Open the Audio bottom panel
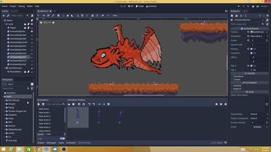This screenshot has height=152, width=271. [x=61, y=143]
